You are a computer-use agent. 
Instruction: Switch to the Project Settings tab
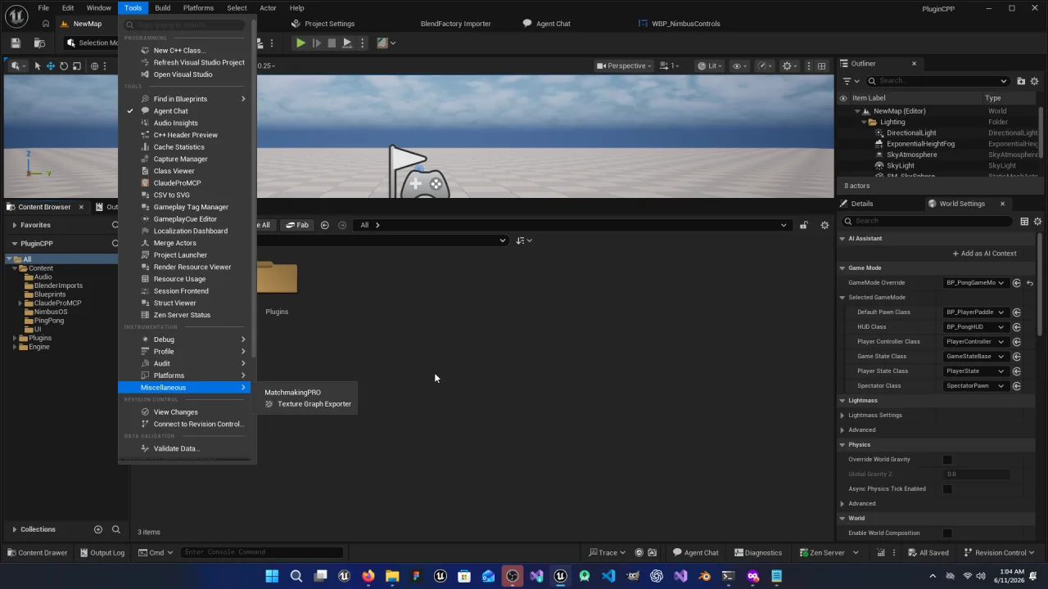[x=323, y=24]
